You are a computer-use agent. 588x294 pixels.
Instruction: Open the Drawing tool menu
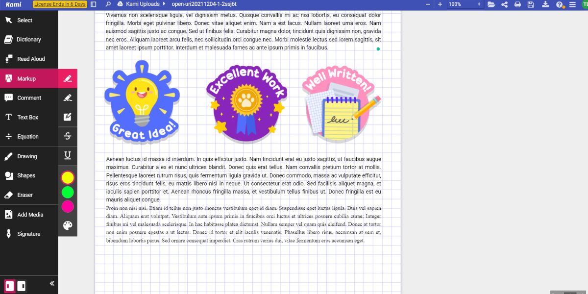point(29,156)
